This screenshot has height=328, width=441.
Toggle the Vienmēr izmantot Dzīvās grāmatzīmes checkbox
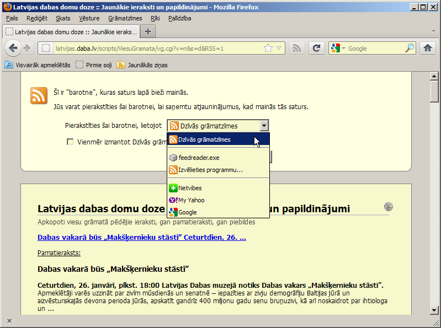[x=70, y=142]
